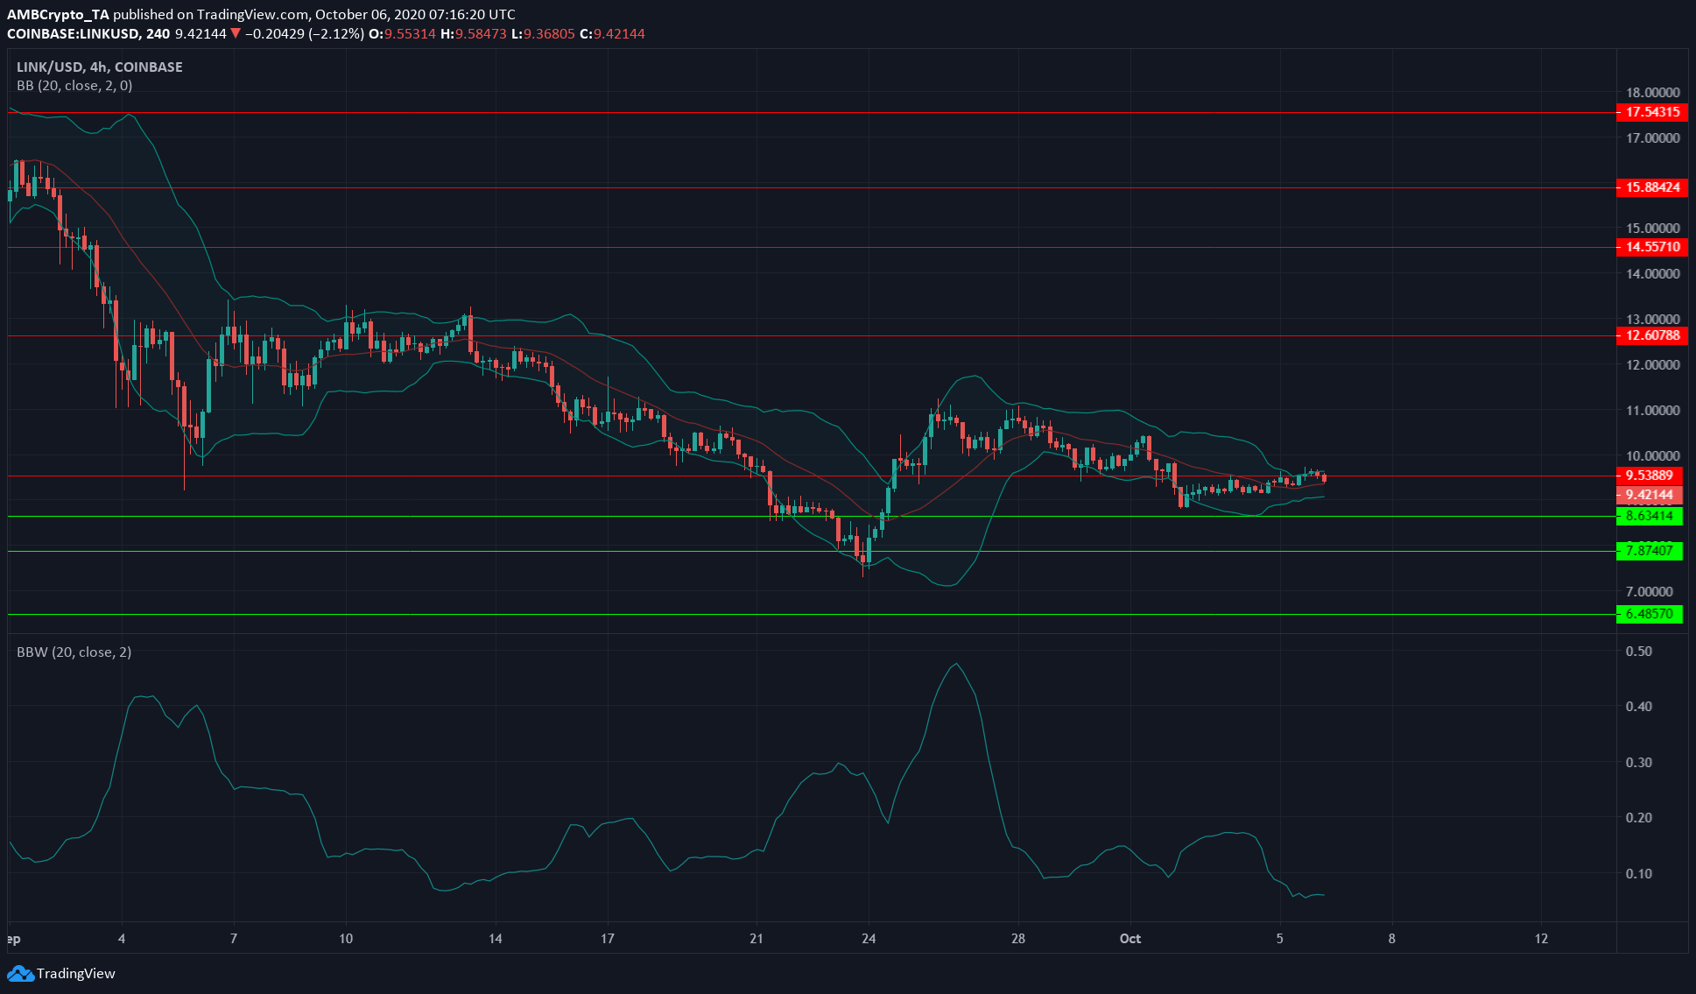Viewport: 1696px width, 994px height.
Task: Click the 9.53889 red price label
Action: 1649,476
